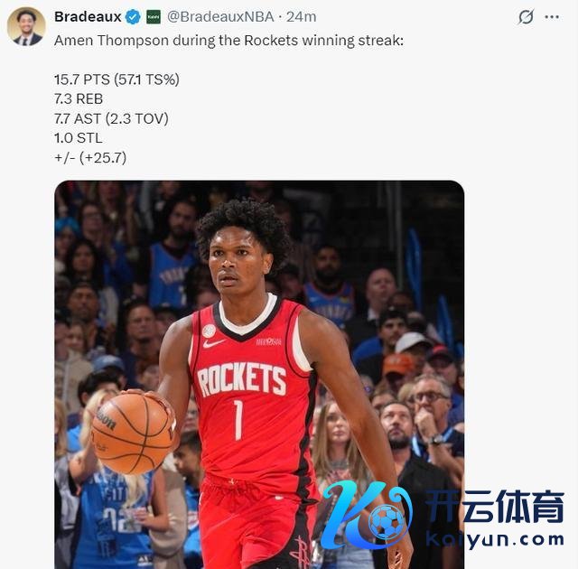Viewport: 578px width, 569px height.
Task: Click the ROCKETS lettering on the jersey
Action: click(x=242, y=379)
